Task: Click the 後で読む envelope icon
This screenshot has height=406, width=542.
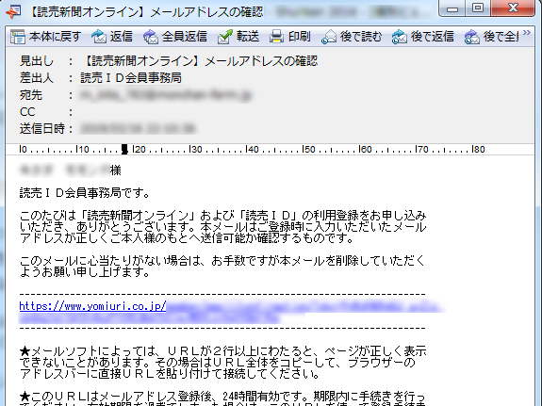Action: tap(329, 37)
